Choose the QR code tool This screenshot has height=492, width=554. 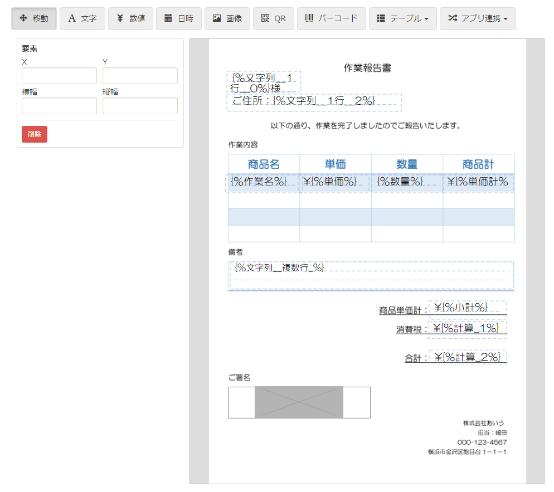[x=273, y=19]
